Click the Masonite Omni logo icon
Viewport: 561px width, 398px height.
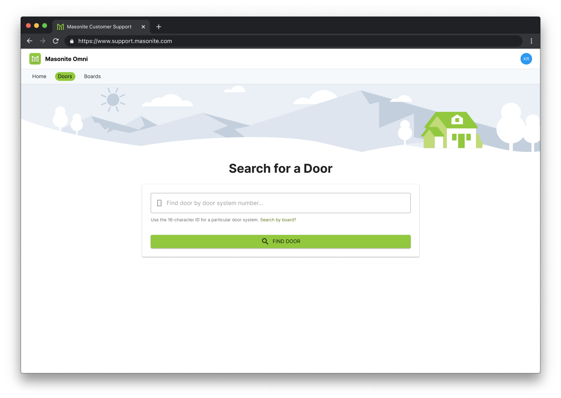tap(35, 59)
